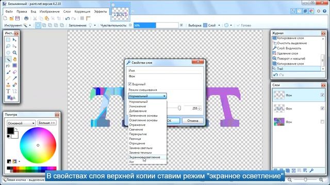Select the Move Selected Pixels tool
Image resolution: width=330 pixels, height=185 pixels.
pyautogui.click(x=14, y=40)
